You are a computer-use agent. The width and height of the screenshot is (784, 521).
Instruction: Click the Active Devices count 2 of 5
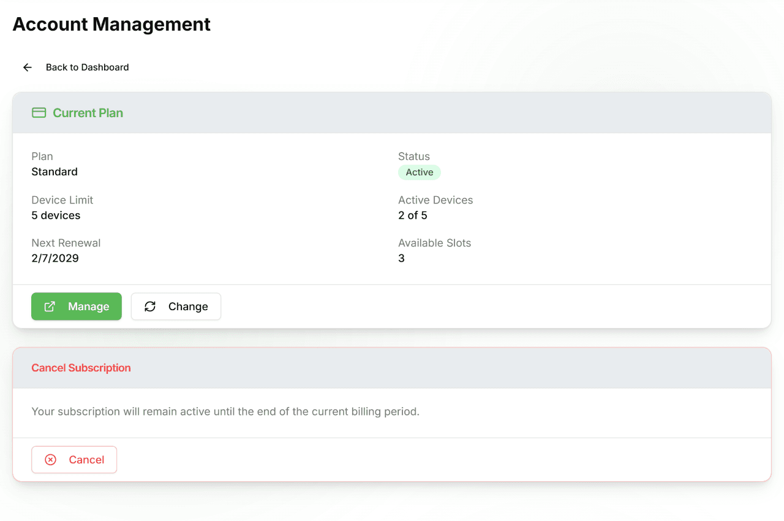[412, 215]
